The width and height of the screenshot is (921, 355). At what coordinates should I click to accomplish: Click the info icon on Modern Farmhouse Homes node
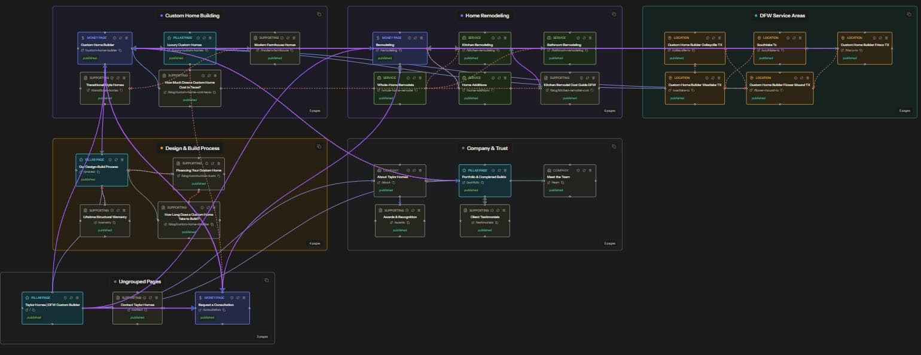click(x=282, y=38)
